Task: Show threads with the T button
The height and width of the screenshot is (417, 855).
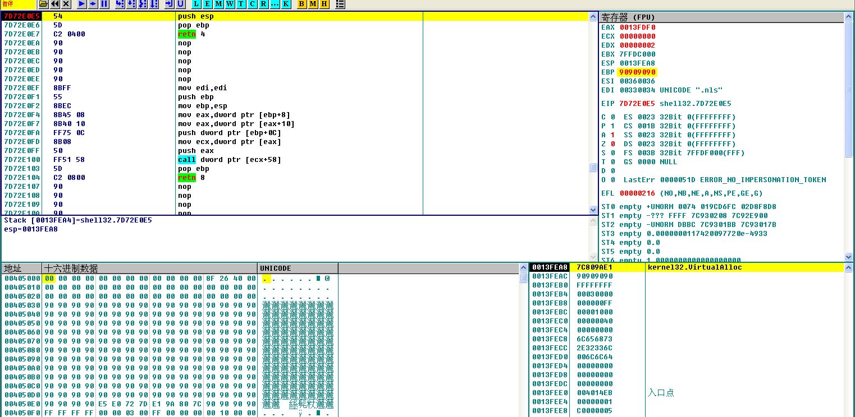Action: [x=241, y=4]
